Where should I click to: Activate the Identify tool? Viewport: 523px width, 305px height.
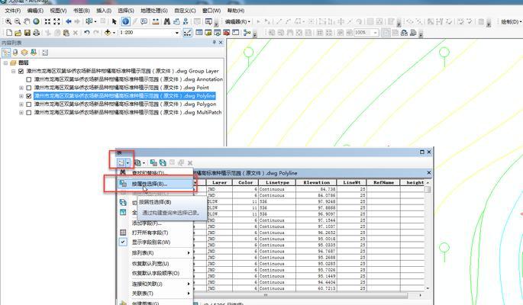[x=125, y=21]
